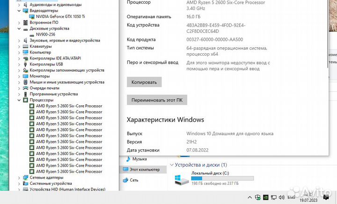Click the settings window vertical scrollbar
This screenshot has width=337, height=204.
tap(328, 34)
